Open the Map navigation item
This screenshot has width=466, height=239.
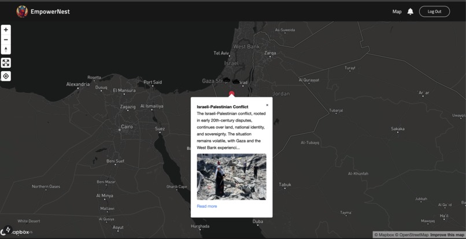point(397,12)
